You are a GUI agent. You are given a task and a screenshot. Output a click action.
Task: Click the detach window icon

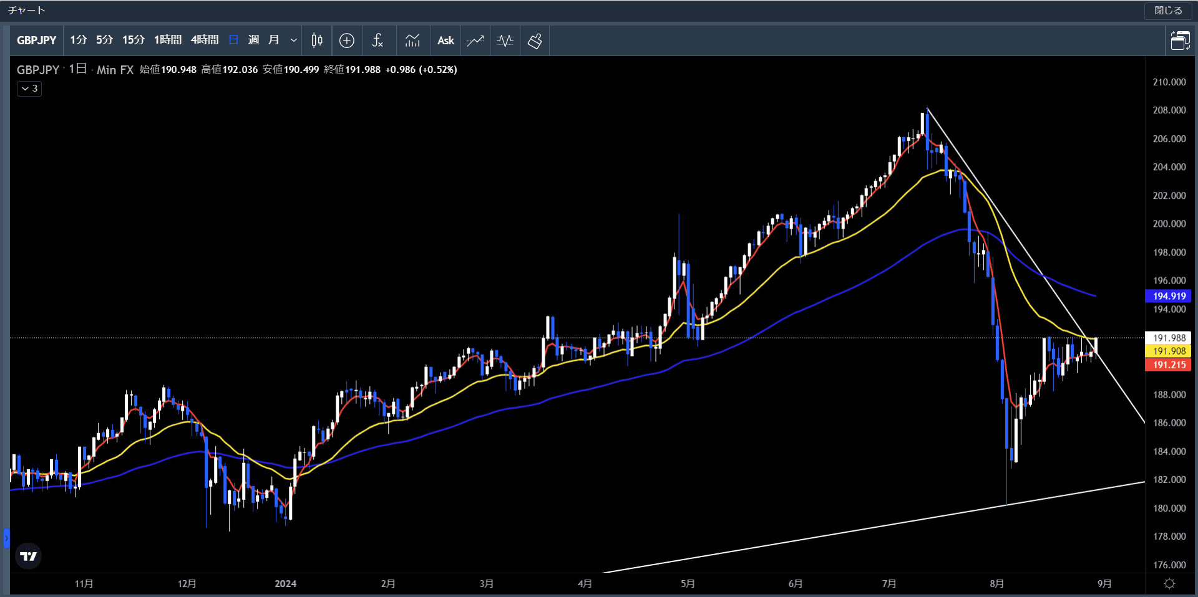[x=1180, y=41]
